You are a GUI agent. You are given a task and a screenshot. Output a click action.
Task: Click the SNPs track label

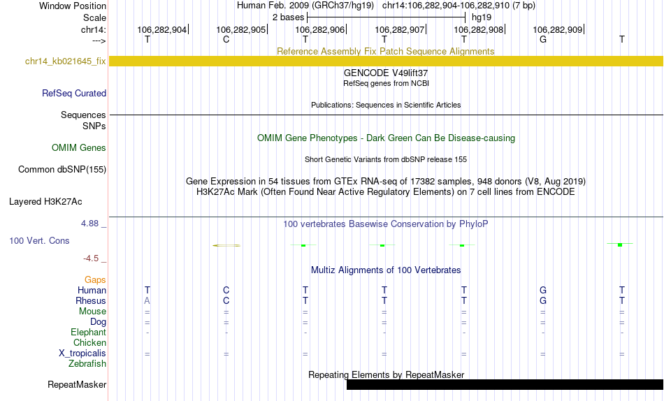[94, 126]
